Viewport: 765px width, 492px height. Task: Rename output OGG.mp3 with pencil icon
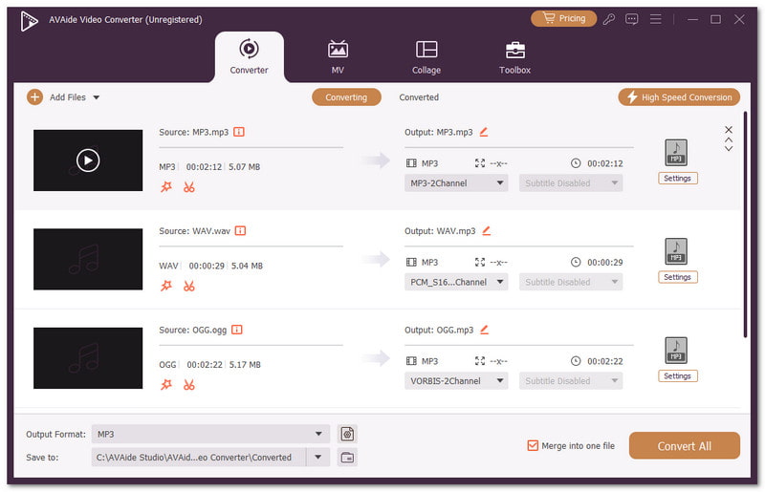(484, 330)
